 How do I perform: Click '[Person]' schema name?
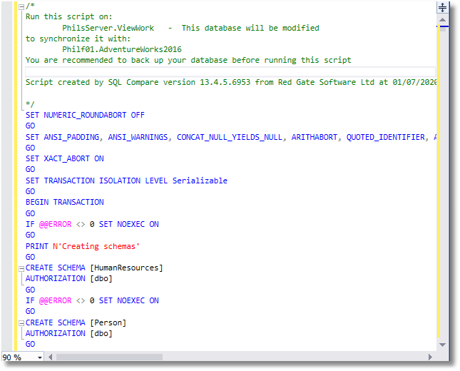point(108,323)
